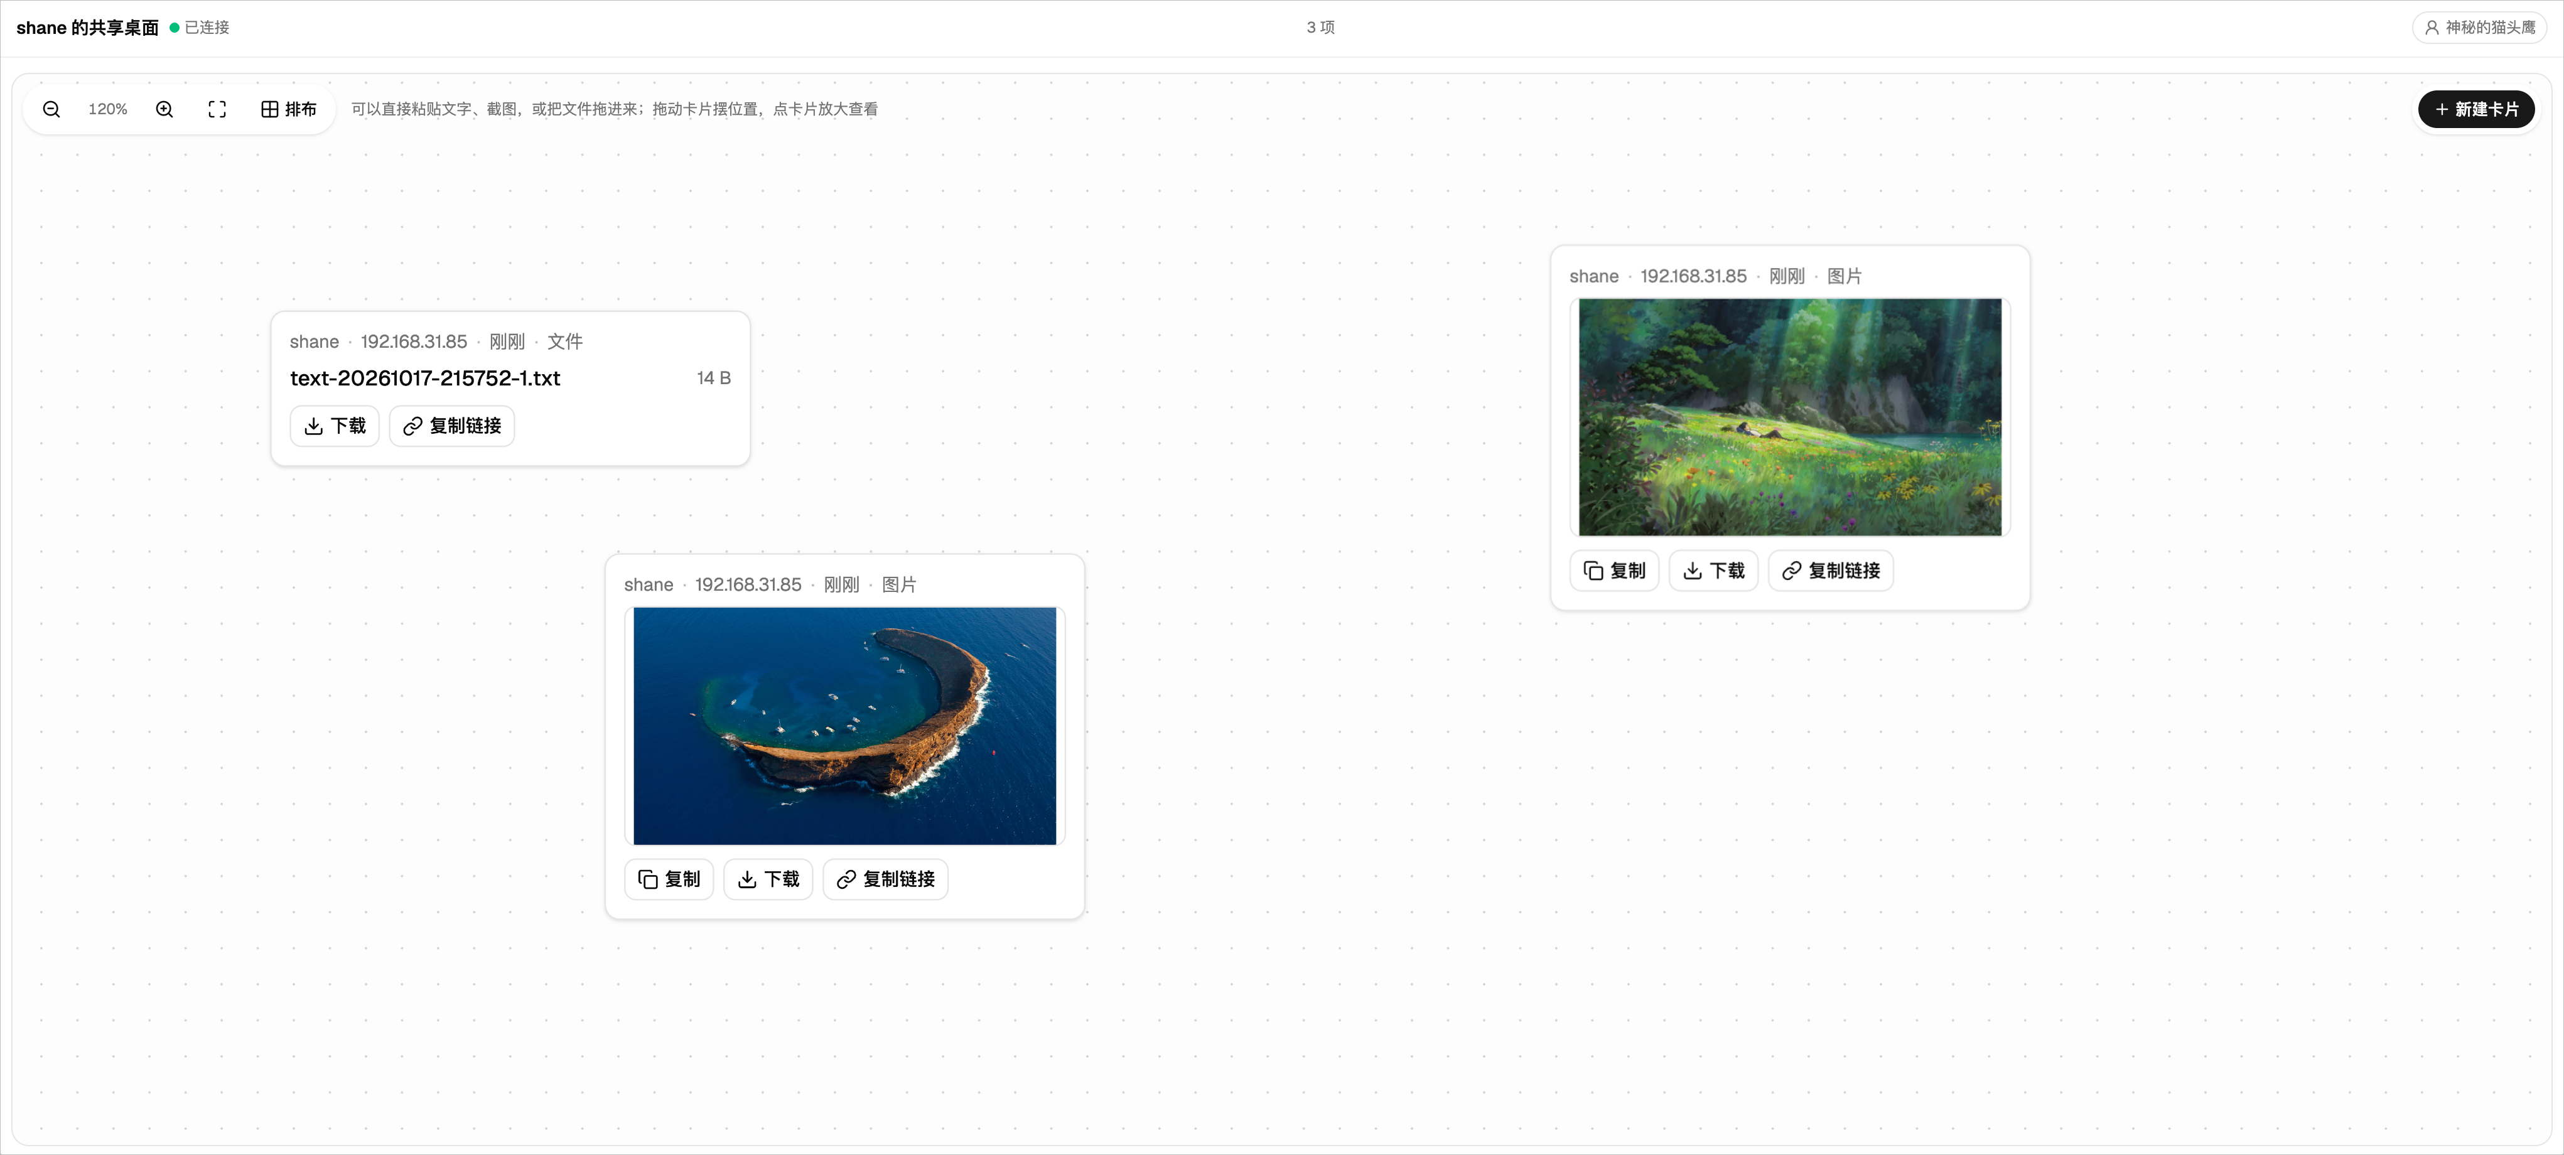Click the 3 项 item count
Screen dimensions: 2564x1155
1321,28
